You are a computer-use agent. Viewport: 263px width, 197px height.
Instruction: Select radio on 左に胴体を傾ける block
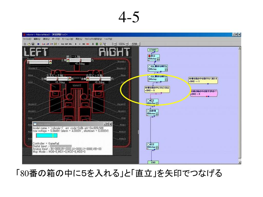[149, 76]
